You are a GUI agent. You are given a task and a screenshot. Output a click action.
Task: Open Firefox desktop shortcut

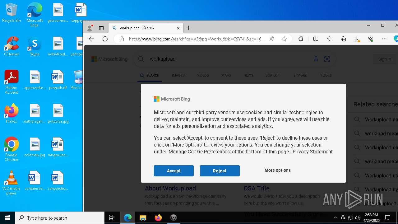[x=12, y=114]
